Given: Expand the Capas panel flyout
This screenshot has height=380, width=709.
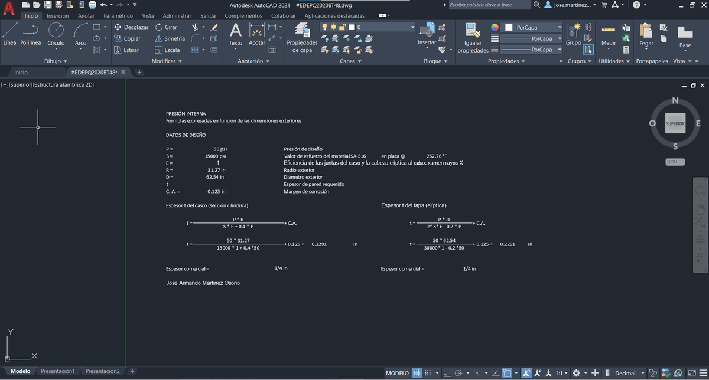Looking at the screenshot, I should coord(351,61).
